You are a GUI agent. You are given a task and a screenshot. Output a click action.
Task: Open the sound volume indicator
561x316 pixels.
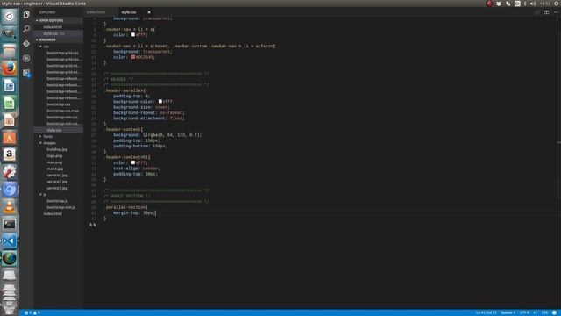533,4
